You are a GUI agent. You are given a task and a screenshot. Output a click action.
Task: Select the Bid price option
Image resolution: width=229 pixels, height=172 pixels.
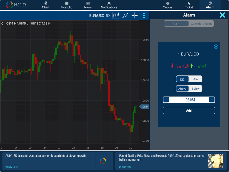tap(182, 79)
